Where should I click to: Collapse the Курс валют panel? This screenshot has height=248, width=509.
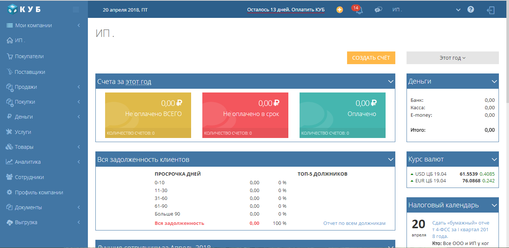(494, 160)
